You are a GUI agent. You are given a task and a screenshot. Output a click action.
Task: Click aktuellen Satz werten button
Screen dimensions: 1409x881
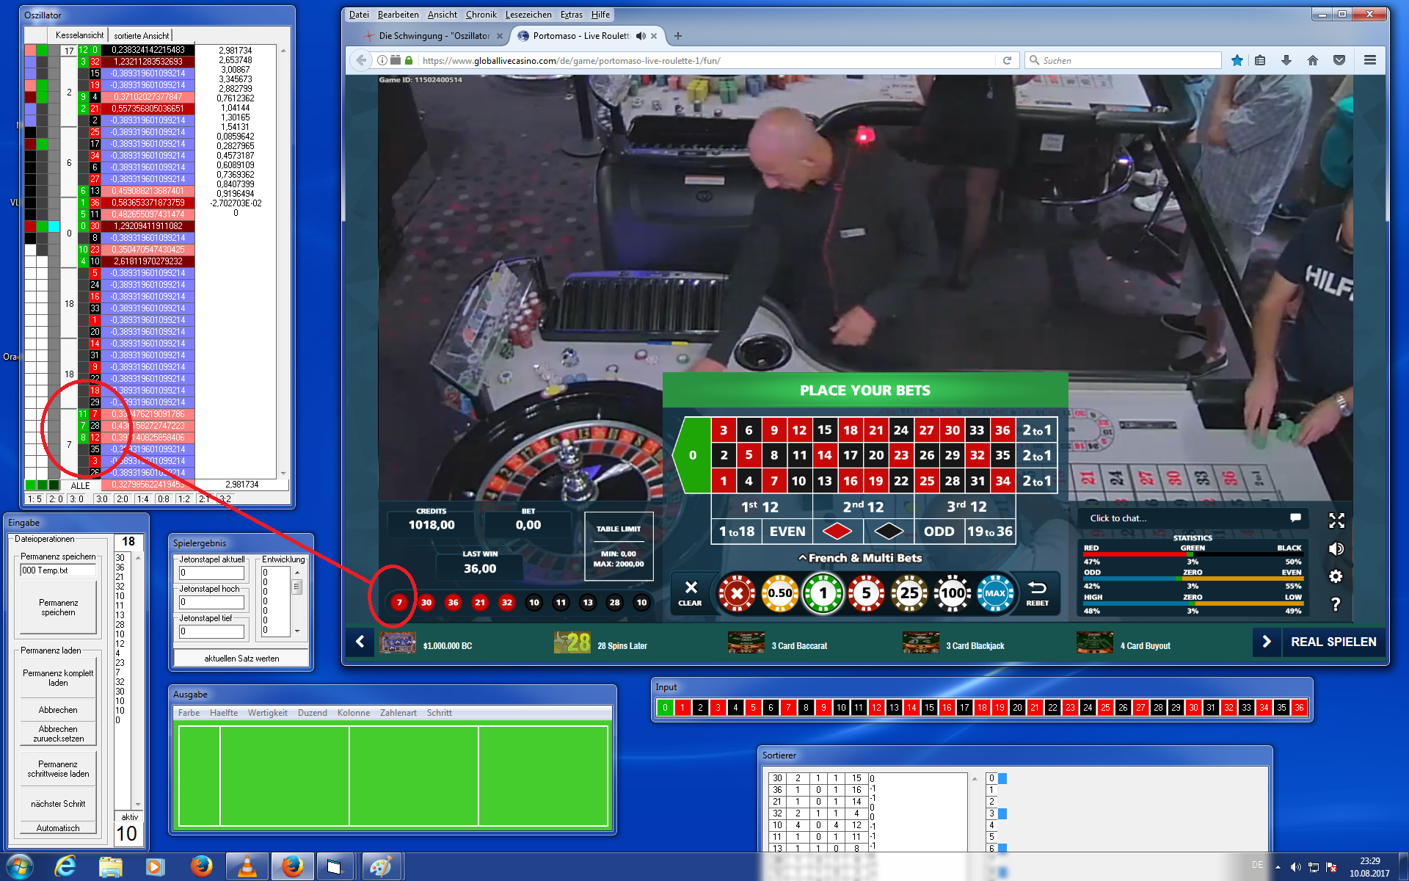[241, 659]
